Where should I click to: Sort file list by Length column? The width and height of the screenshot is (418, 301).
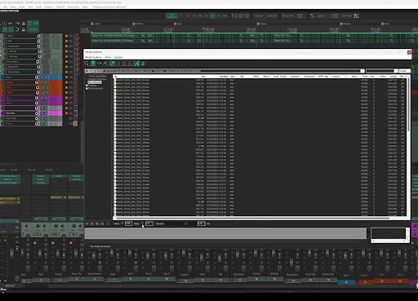click(393, 77)
